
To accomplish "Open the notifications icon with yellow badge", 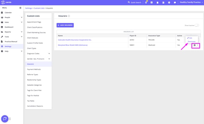I will (x=146, y=2).
